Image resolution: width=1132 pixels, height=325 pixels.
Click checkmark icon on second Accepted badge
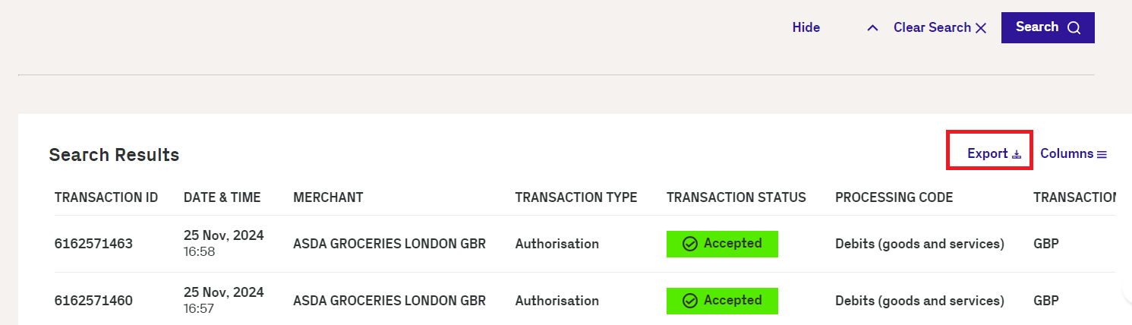tap(690, 301)
